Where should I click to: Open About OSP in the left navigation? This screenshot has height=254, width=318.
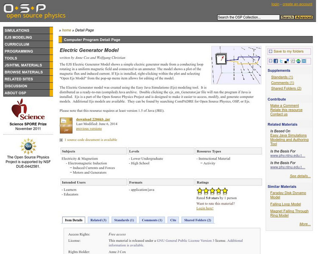pos(28,93)
